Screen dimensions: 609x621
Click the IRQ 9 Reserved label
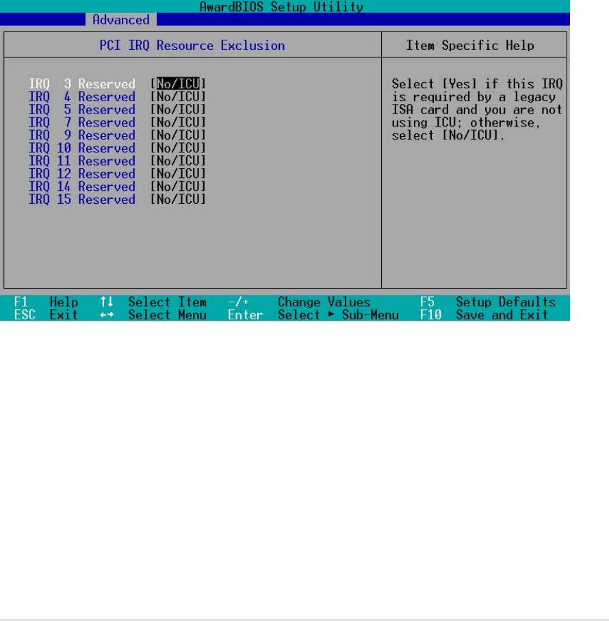[82, 135]
